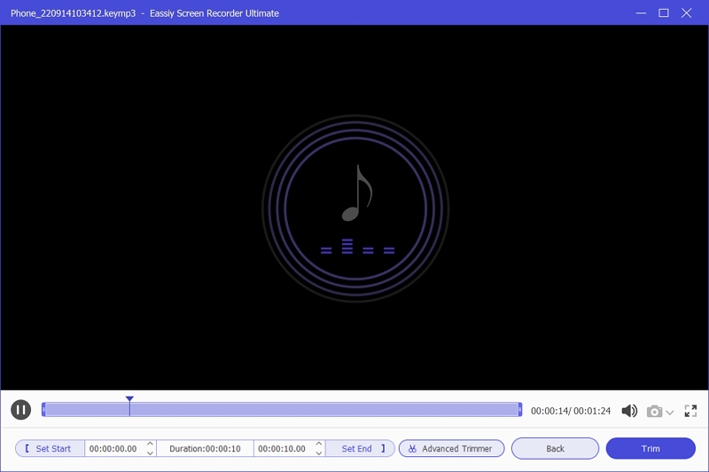Screen dimensions: 709x472
Task: Click the Duration:00:00:10 label
Action: tap(205, 448)
